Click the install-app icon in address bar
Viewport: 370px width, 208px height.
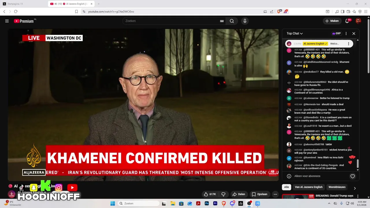tap(265, 12)
